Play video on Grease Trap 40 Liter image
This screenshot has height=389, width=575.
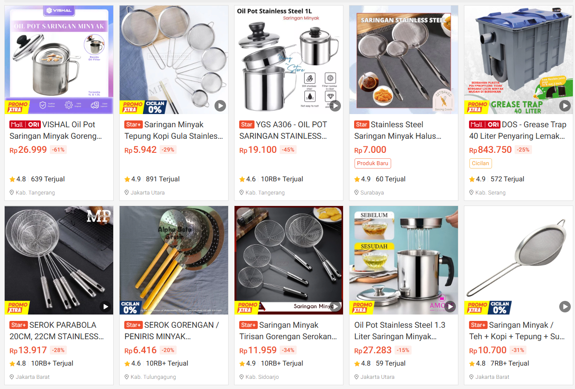tap(565, 106)
